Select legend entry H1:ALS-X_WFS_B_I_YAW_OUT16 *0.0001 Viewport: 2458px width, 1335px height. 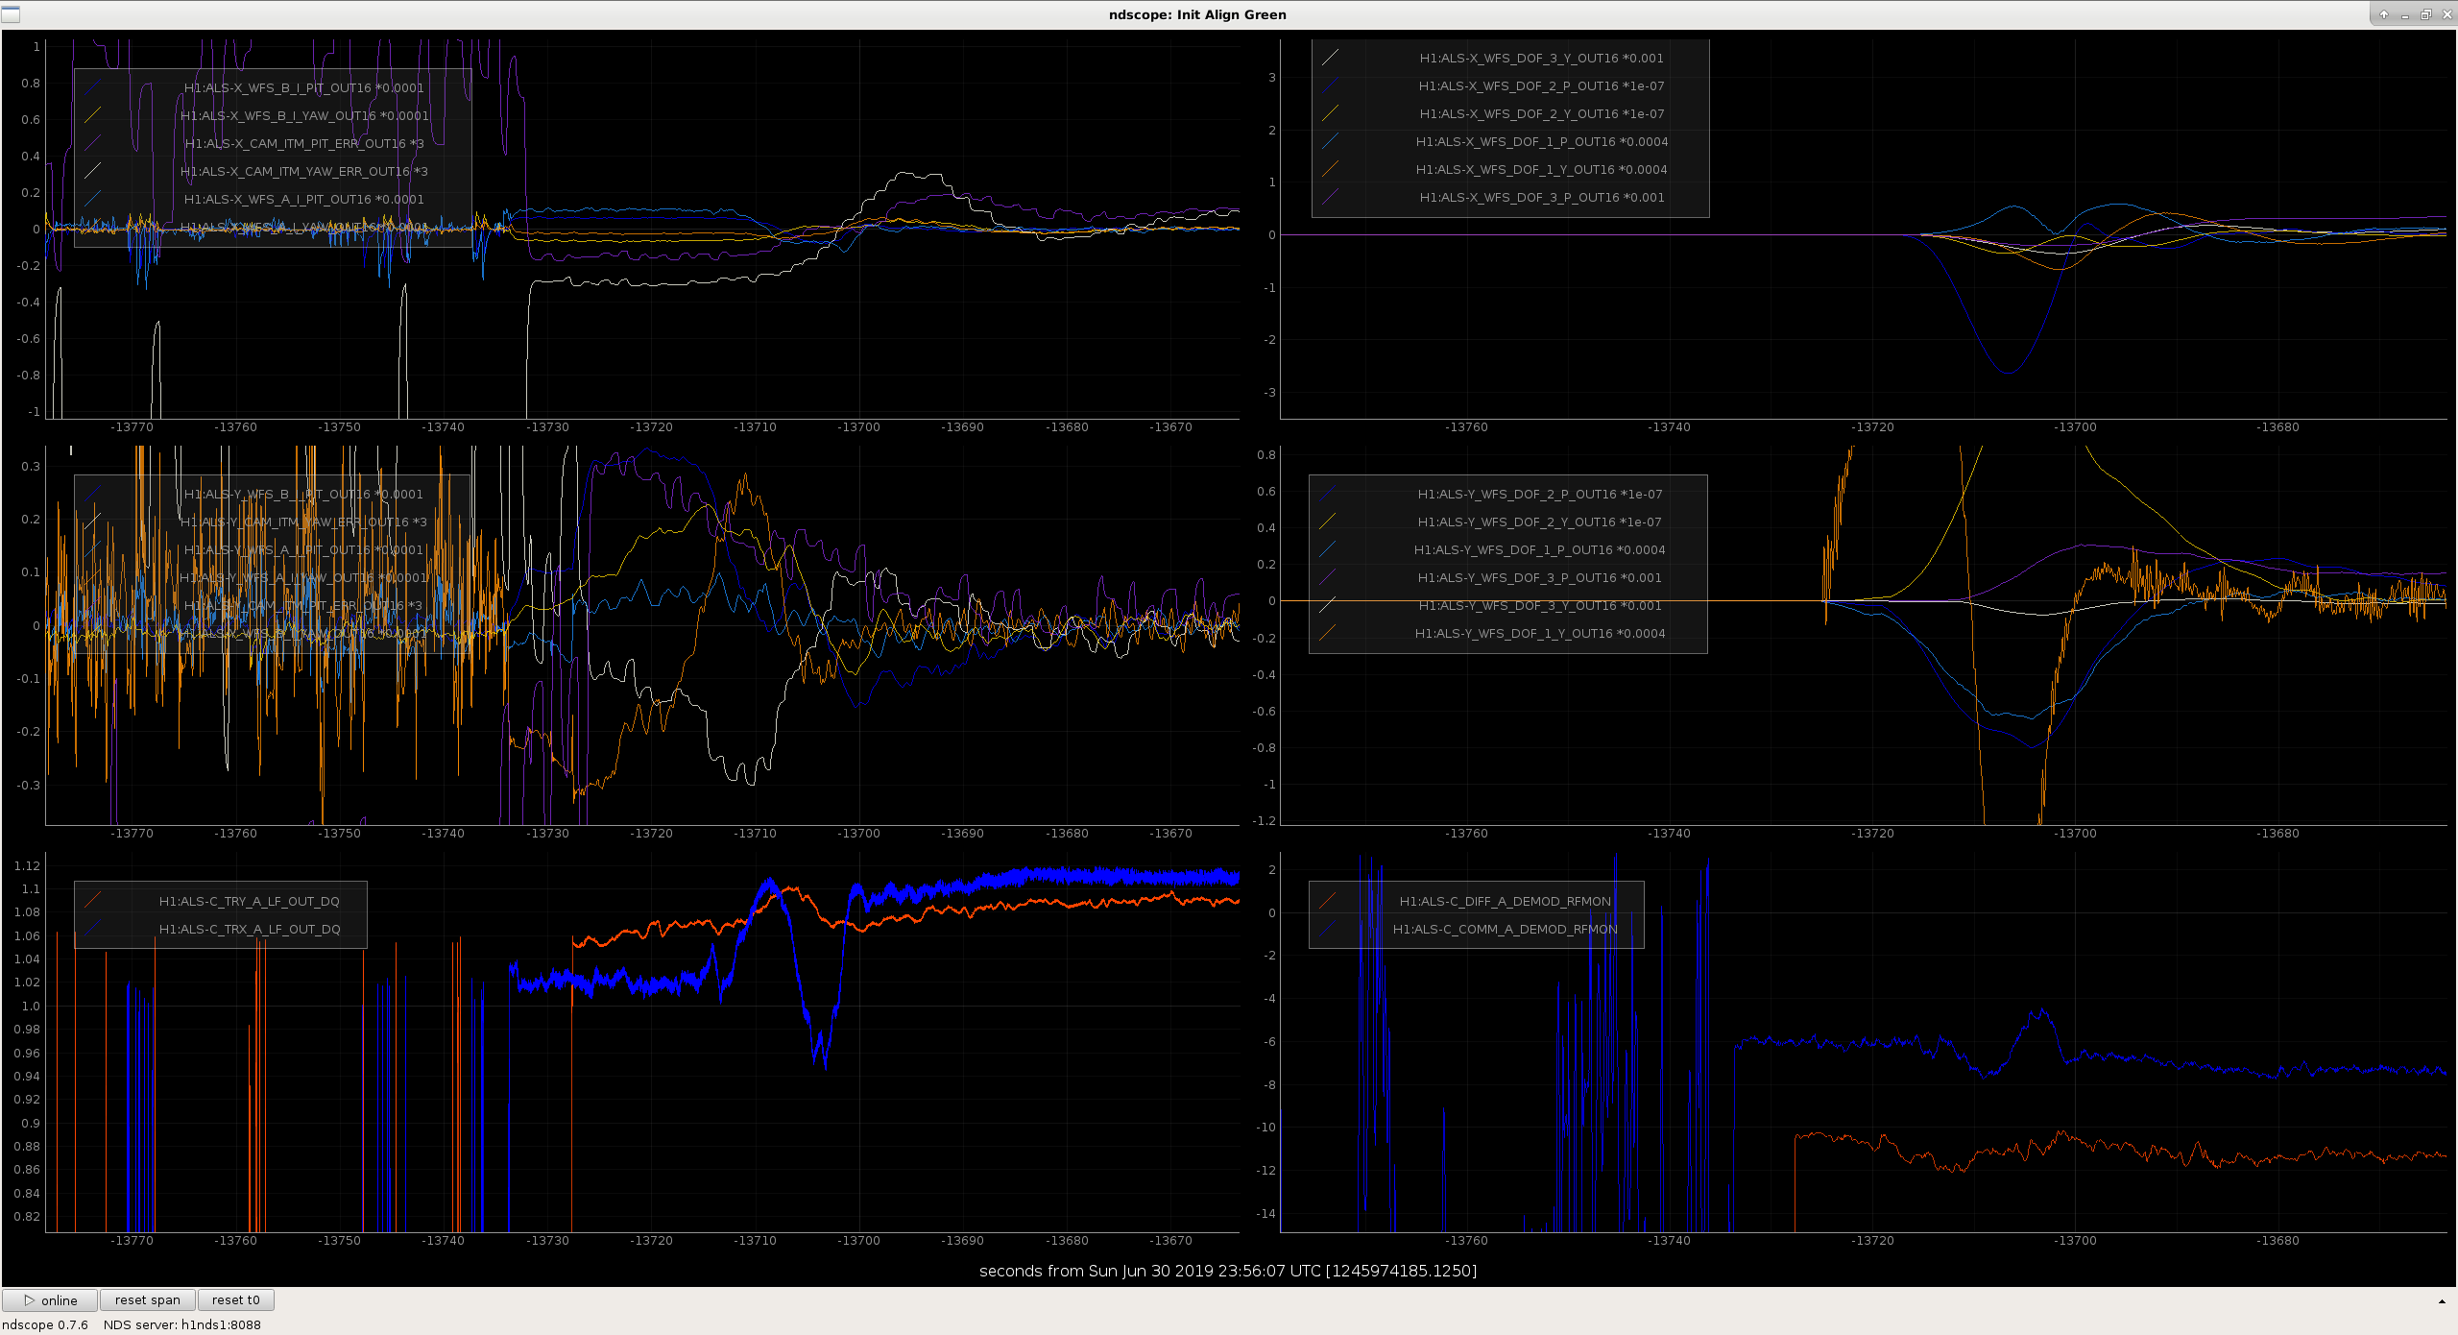pos(304,115)
